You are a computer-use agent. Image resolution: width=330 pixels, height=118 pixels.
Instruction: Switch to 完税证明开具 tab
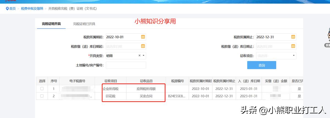coord(51,24)
